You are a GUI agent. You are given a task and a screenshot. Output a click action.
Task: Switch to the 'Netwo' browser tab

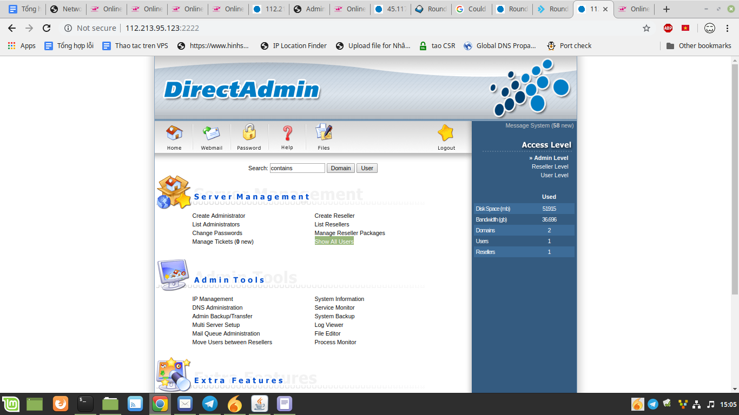[66, 9]
